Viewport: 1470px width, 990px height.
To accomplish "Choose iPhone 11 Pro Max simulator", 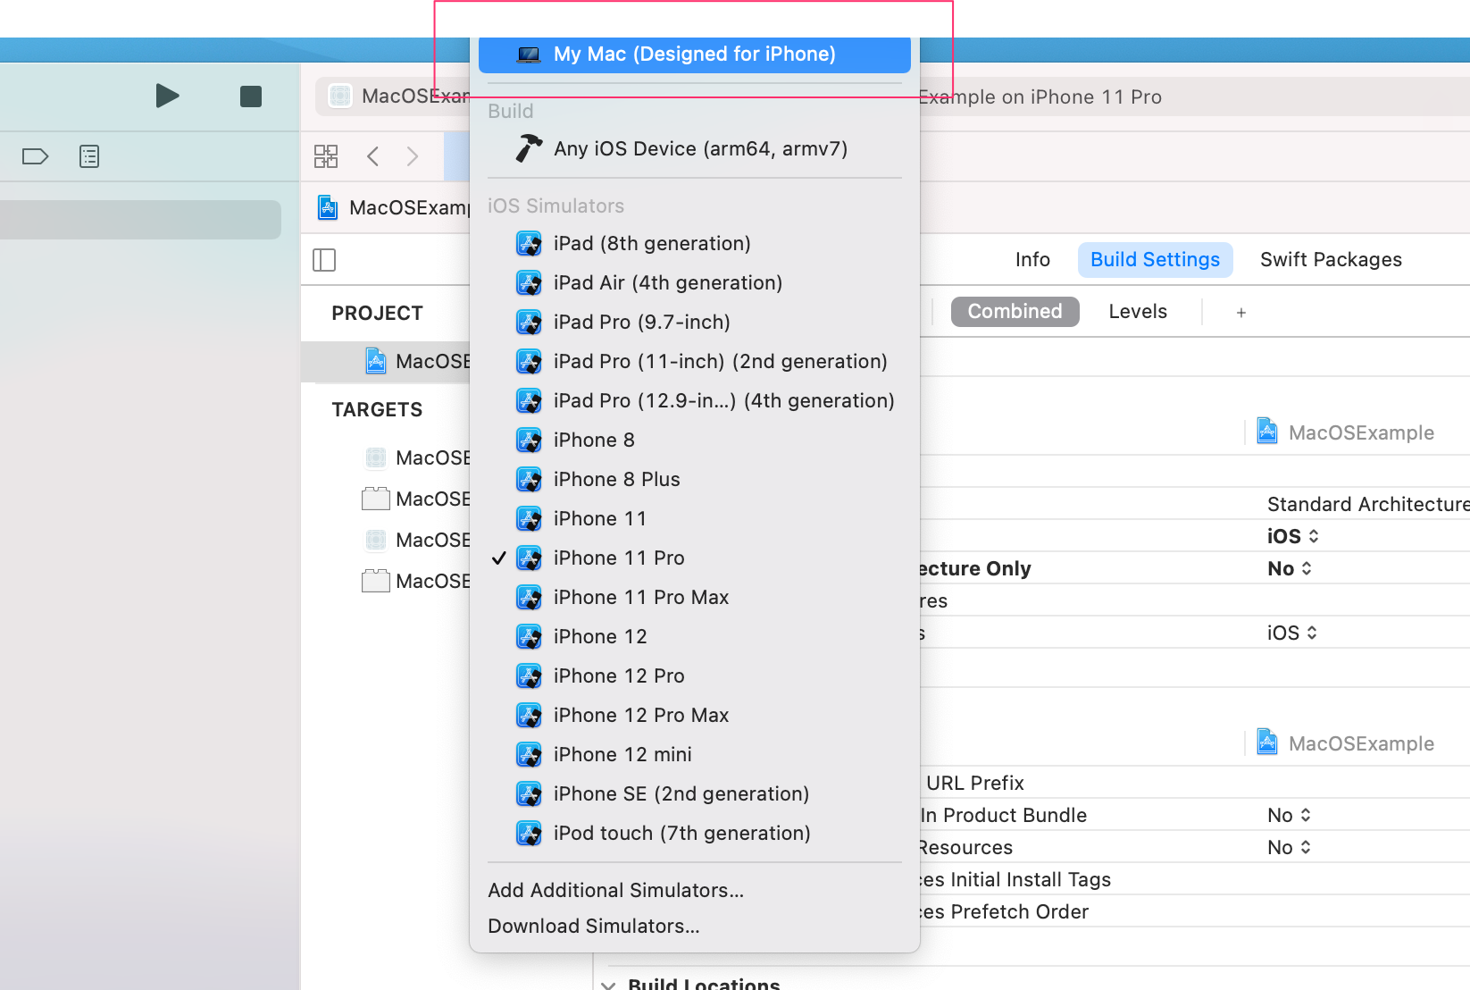I will pos(695,597).
